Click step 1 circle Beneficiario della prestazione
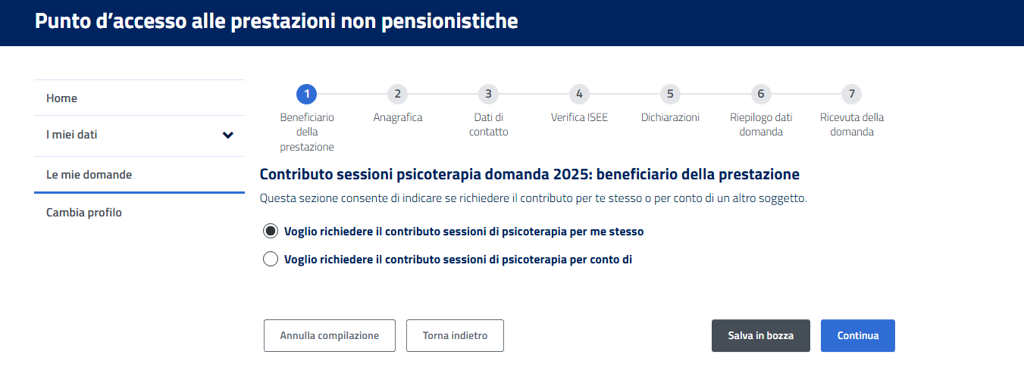The height and width of the screenshot is (392, 1024). point(307,94)
